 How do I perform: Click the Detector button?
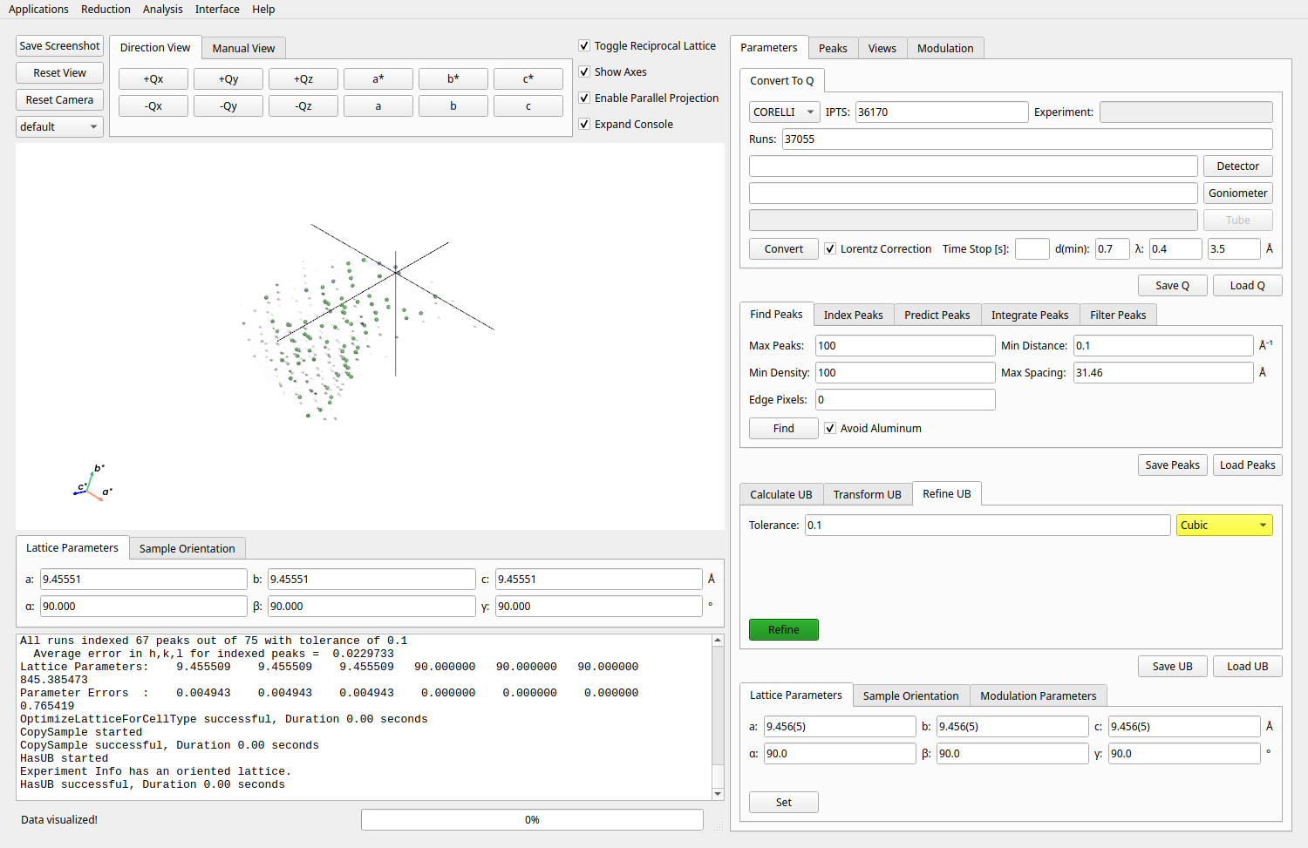click(x=1238, y=166)
